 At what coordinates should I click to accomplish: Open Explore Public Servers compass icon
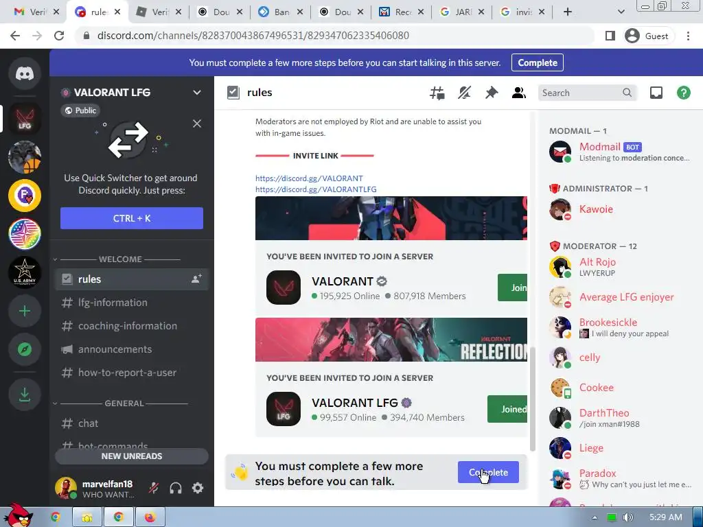pos(25,349)
